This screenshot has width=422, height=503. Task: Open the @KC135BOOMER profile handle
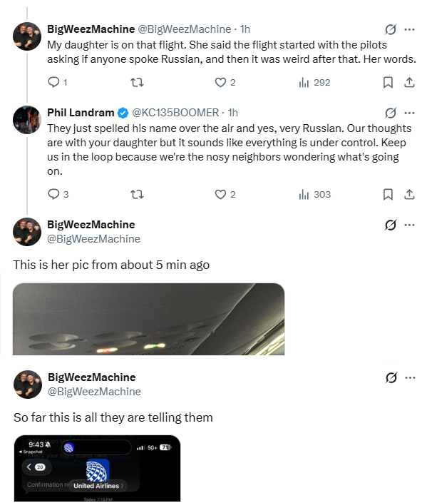click(175, 113)
